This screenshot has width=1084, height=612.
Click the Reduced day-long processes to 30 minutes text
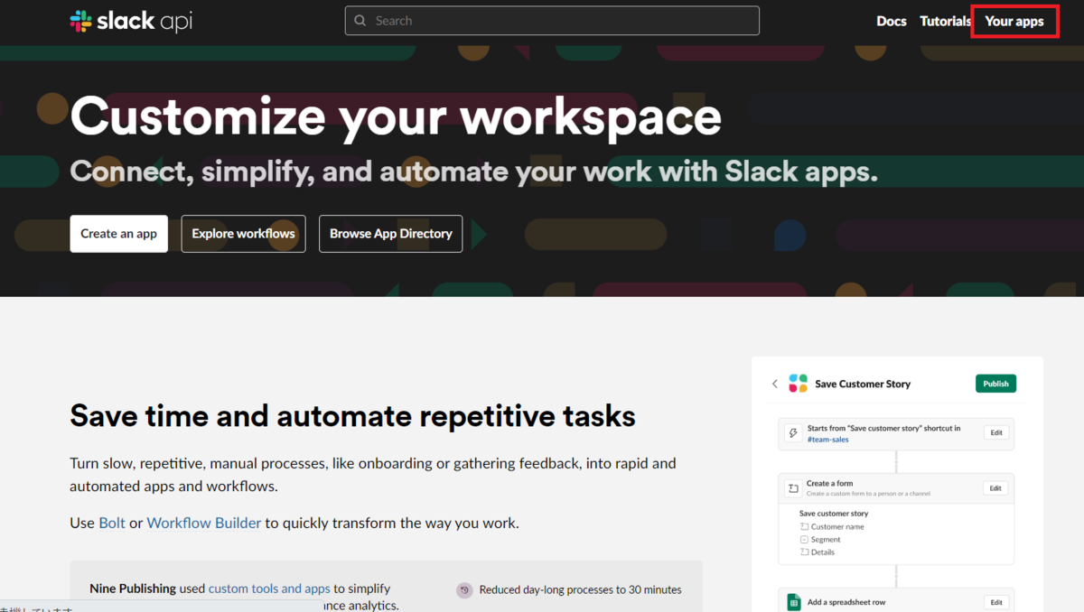[580, 589]
